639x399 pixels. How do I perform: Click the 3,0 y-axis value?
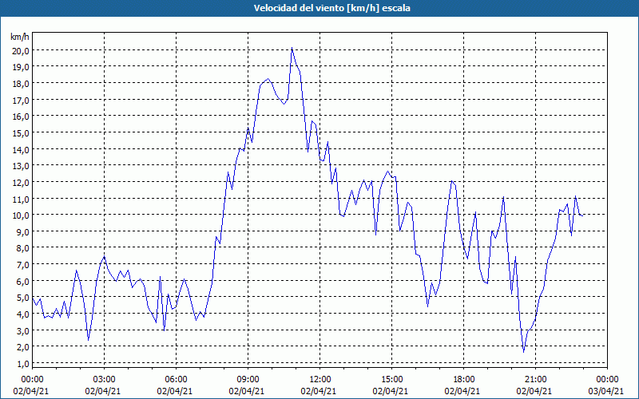pyautogui.click(x=22, y=330)
